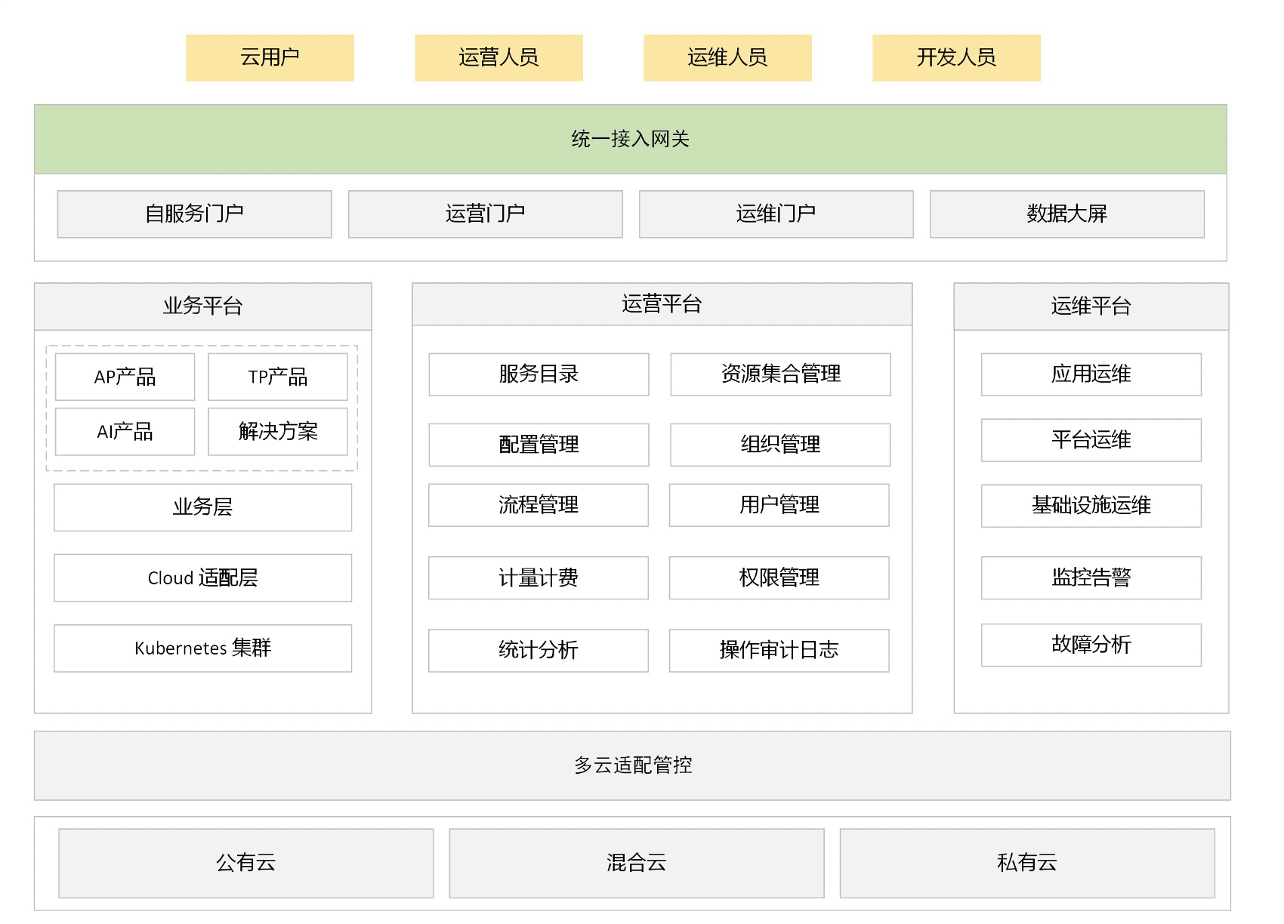
Task: Click the 计量计费 box
Action: pyautogui.click(x=539, y=578)
